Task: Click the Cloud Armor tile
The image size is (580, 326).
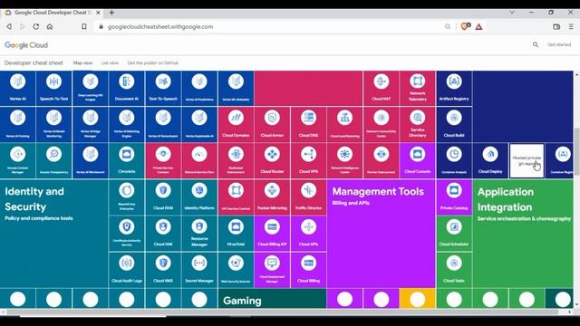Action: tap(272, 125)
